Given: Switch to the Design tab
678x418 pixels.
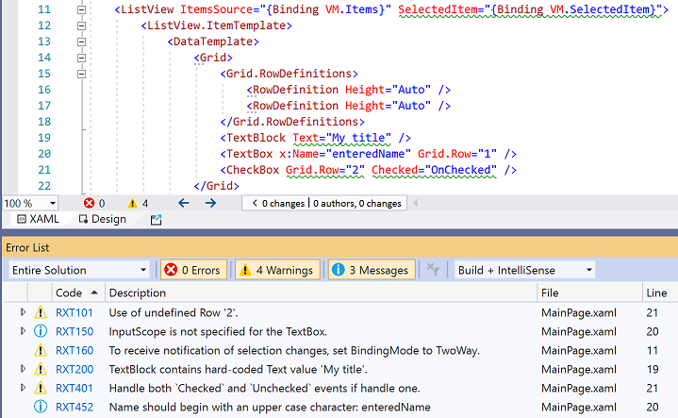Looking at the screenshot, I should click(103, 219).
